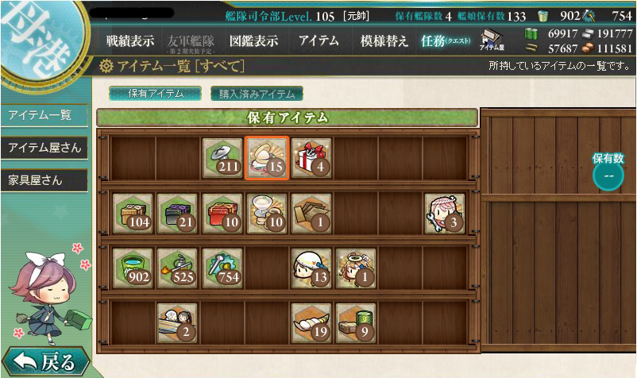Select the satellite dish item with count 211

tap(222, 158)
